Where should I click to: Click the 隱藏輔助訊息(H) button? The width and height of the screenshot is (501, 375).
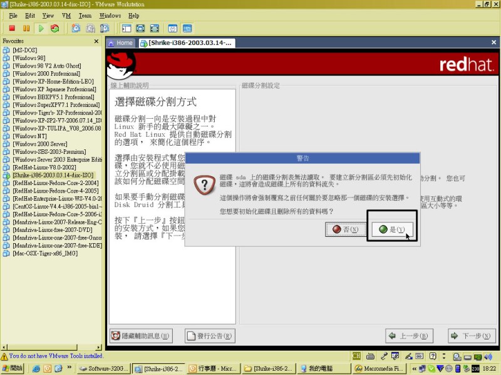coord(141,336)
